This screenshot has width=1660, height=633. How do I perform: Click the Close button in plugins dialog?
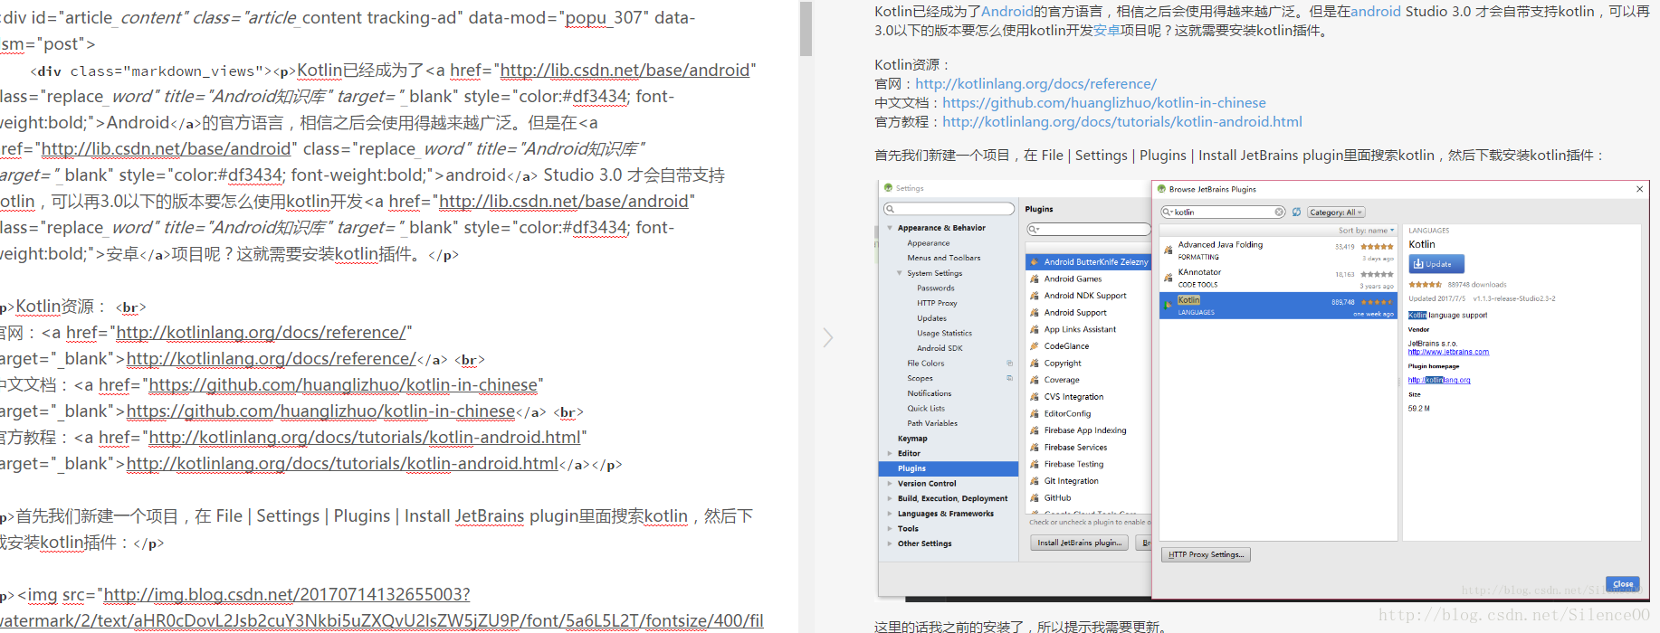coord(1622,583)
